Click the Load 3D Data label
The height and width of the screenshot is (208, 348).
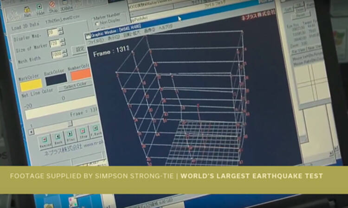pyautogui.click(x=25, y=26)
